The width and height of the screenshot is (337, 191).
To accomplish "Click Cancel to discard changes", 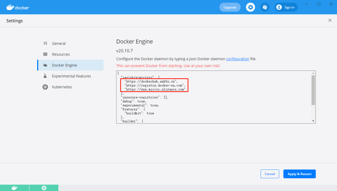I will (270, 174).
